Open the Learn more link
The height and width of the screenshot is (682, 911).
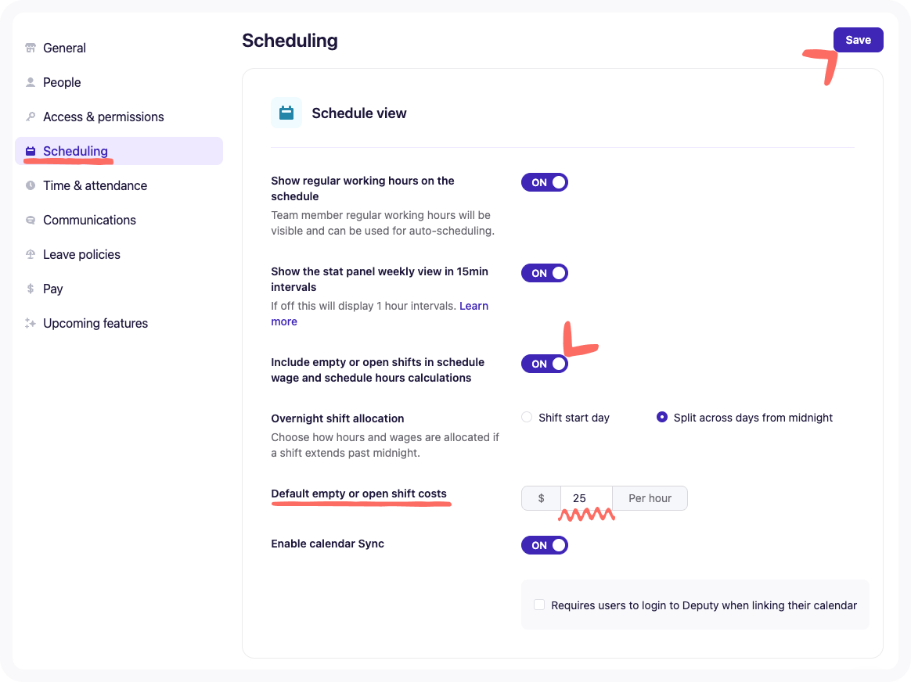[474, 306]
